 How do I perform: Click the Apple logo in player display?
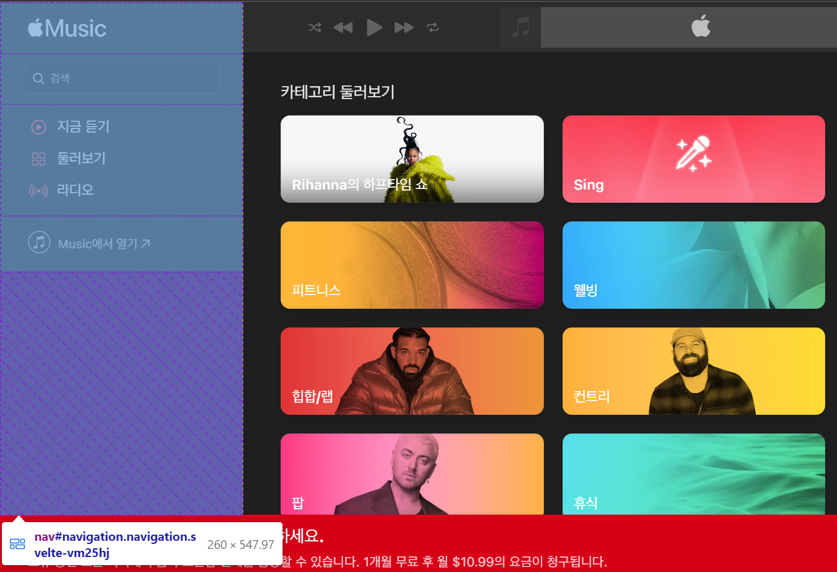(x=701, y=27)
